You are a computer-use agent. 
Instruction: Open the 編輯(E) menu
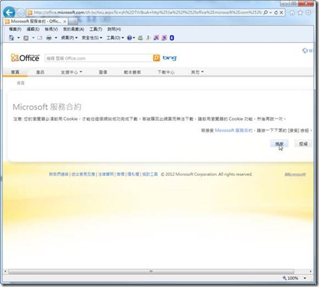pos(33,29)
